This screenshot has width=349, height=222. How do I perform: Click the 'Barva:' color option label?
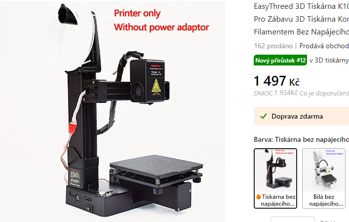tap(263, 139)
